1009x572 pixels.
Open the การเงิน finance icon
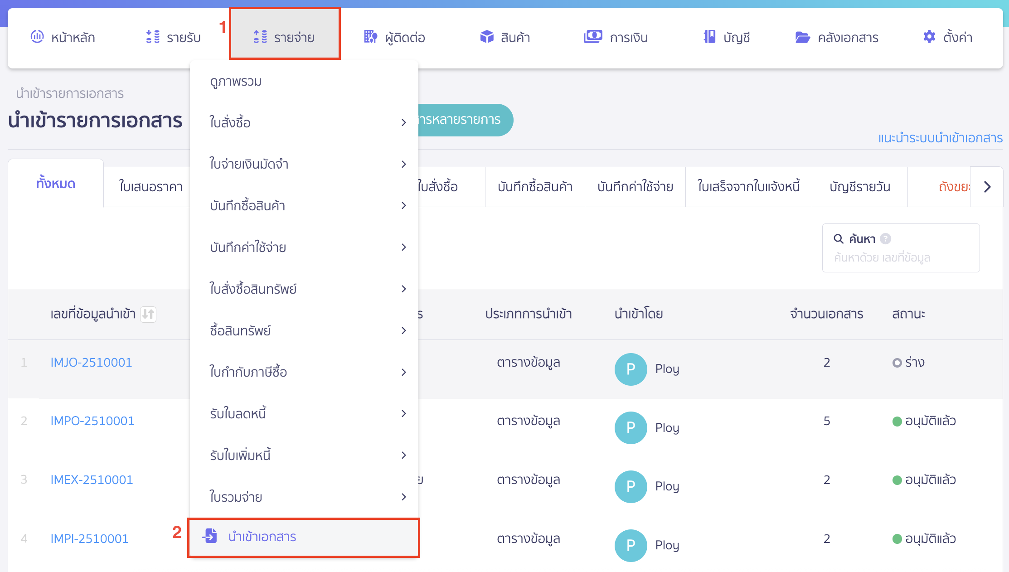coord(594,37)
